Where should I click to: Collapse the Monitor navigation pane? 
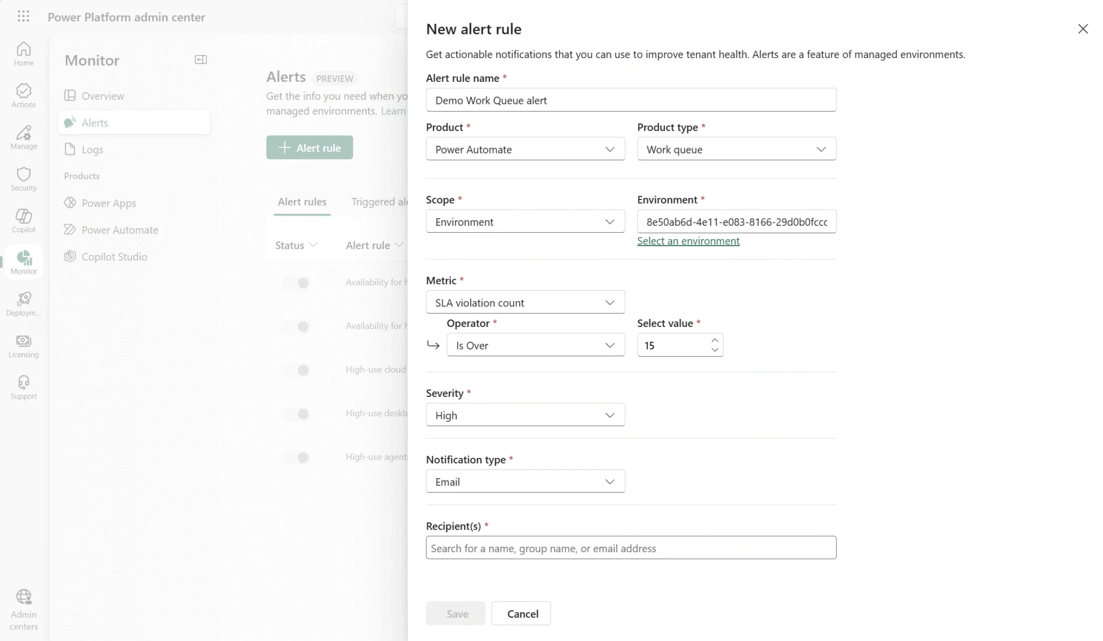[200, 60]
